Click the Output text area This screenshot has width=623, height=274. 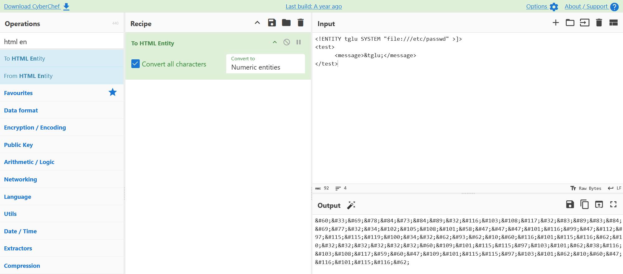coord(467,245)
